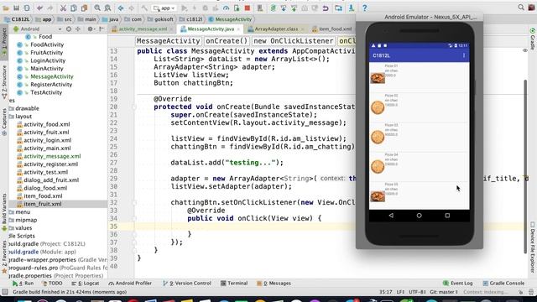Click the Paste toolbar icon
Viewport: 537px width, 302px height.
(x=84, y=8)
